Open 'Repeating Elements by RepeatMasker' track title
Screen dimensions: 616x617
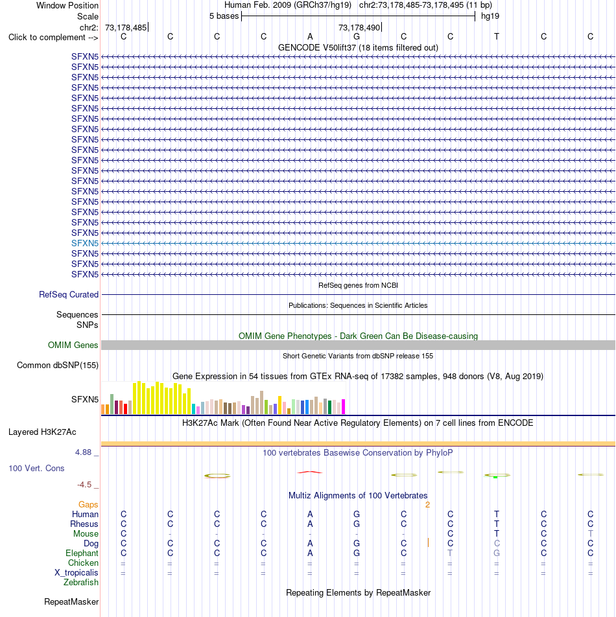click(x=358, y=592)
